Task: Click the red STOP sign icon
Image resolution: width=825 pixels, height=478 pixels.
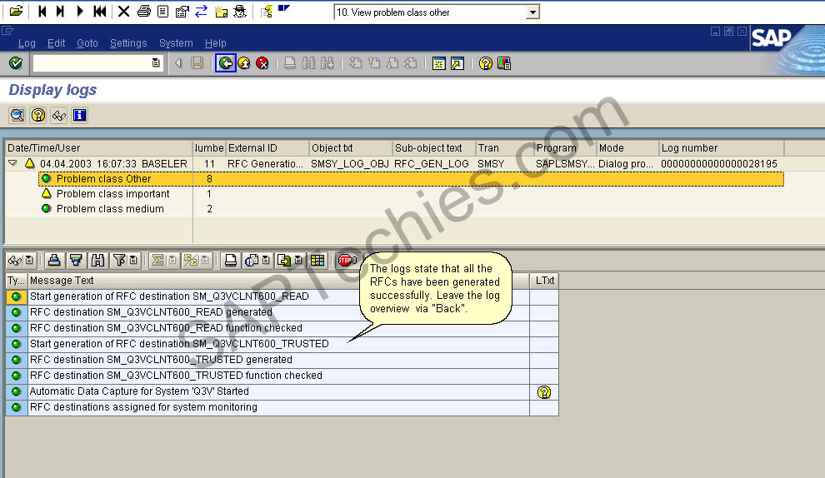Action: (x=345, y=260)
